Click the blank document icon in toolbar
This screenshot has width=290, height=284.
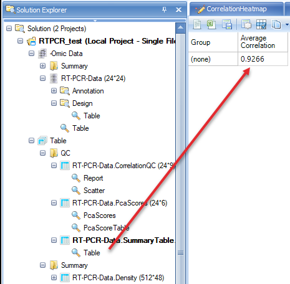196,25
